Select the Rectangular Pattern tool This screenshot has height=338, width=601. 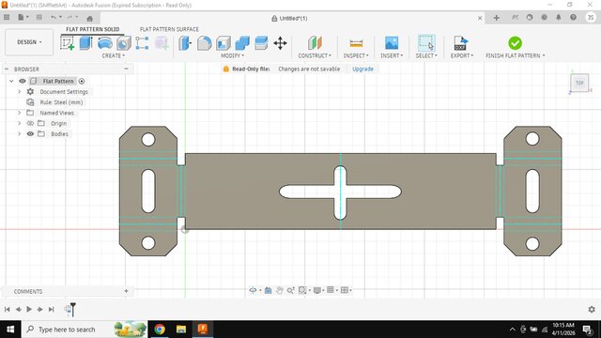(142, 43)
